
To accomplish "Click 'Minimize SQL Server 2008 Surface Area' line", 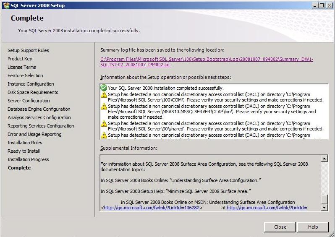I will [175, 191].
